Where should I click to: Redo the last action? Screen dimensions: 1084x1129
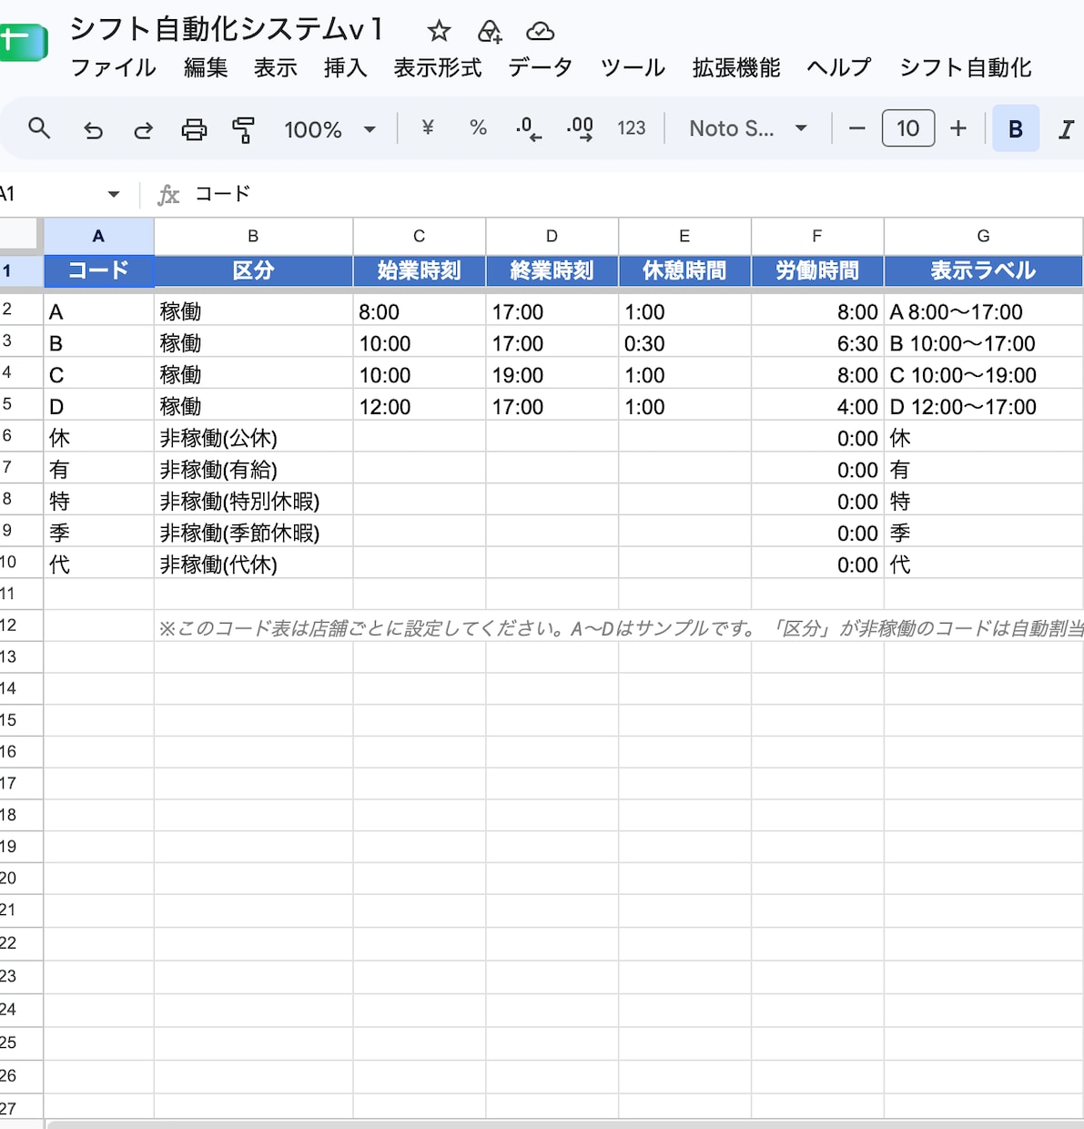point(143,129)
